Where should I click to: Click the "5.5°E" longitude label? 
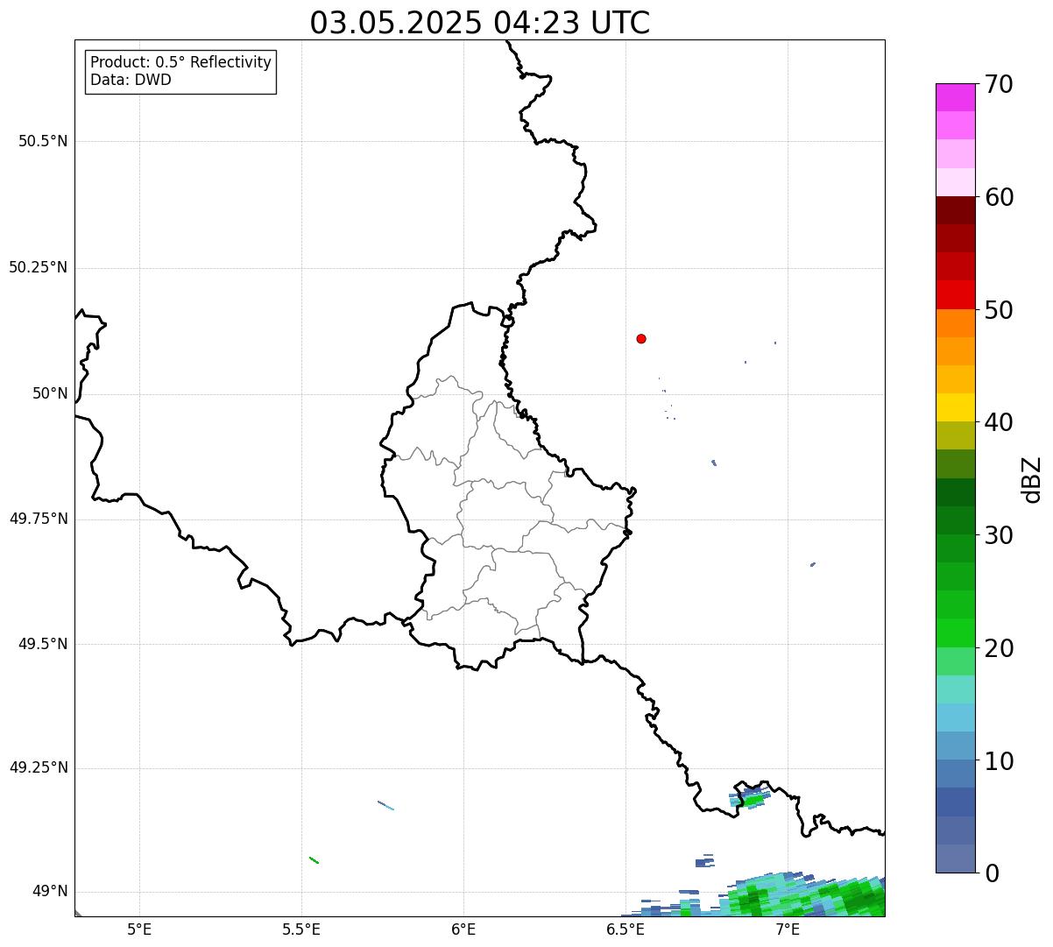point(301,929)
